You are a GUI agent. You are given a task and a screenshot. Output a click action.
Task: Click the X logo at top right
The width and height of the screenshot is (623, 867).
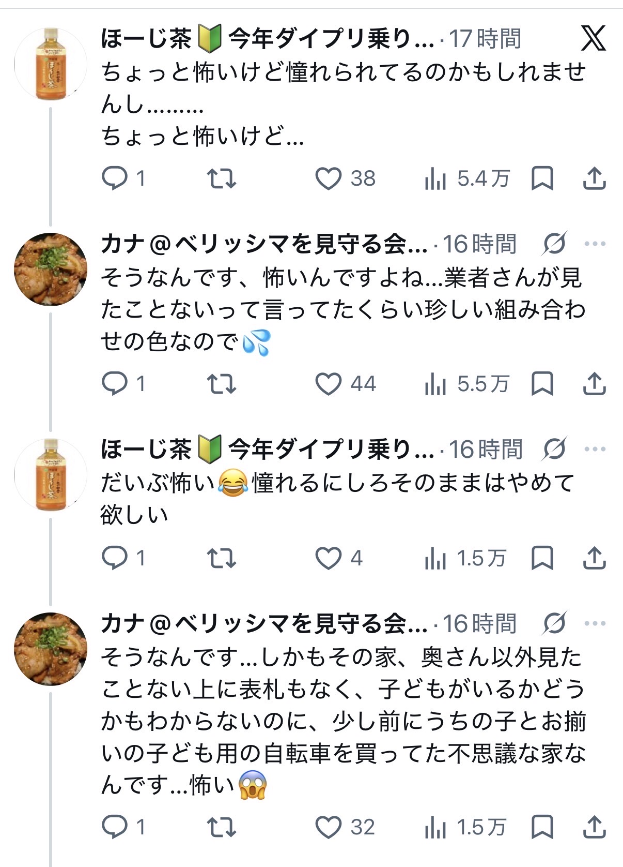[x=593, y=39]
